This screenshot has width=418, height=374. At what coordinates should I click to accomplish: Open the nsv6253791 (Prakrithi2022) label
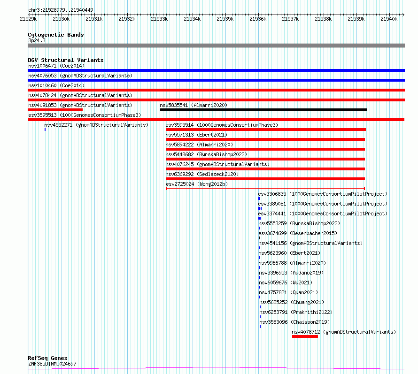pos(296,312)
